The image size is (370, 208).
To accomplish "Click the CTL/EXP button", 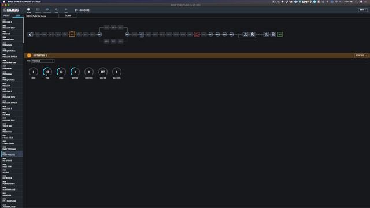I will coord(68,16).
